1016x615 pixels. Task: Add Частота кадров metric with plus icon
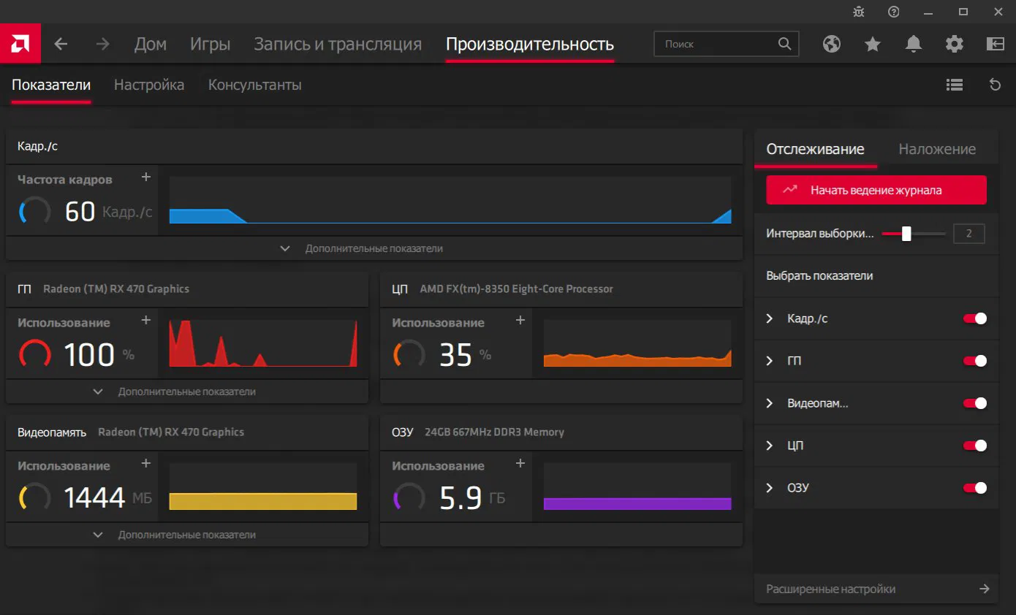[x=146, y=177]
